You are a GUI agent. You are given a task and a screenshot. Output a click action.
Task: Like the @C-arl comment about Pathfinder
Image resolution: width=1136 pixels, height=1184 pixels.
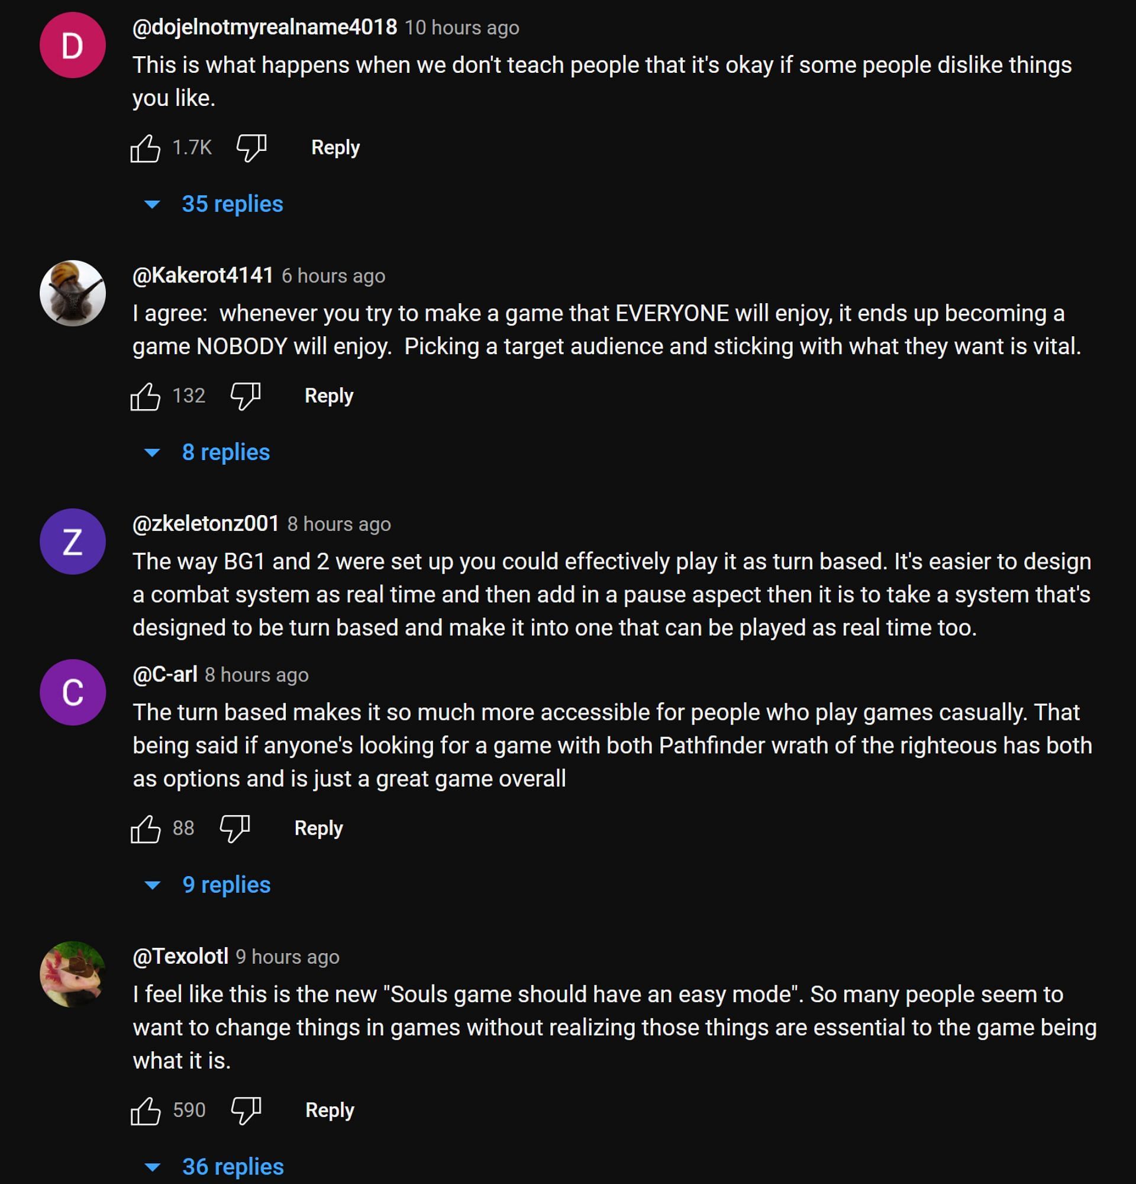tap(146, 828)
